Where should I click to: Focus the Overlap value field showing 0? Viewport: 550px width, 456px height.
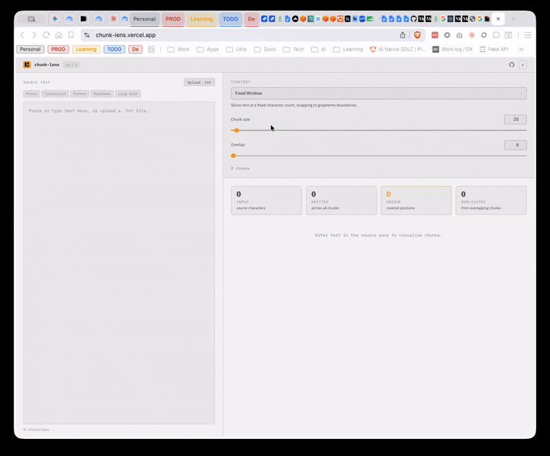click(x=515, y=145)
